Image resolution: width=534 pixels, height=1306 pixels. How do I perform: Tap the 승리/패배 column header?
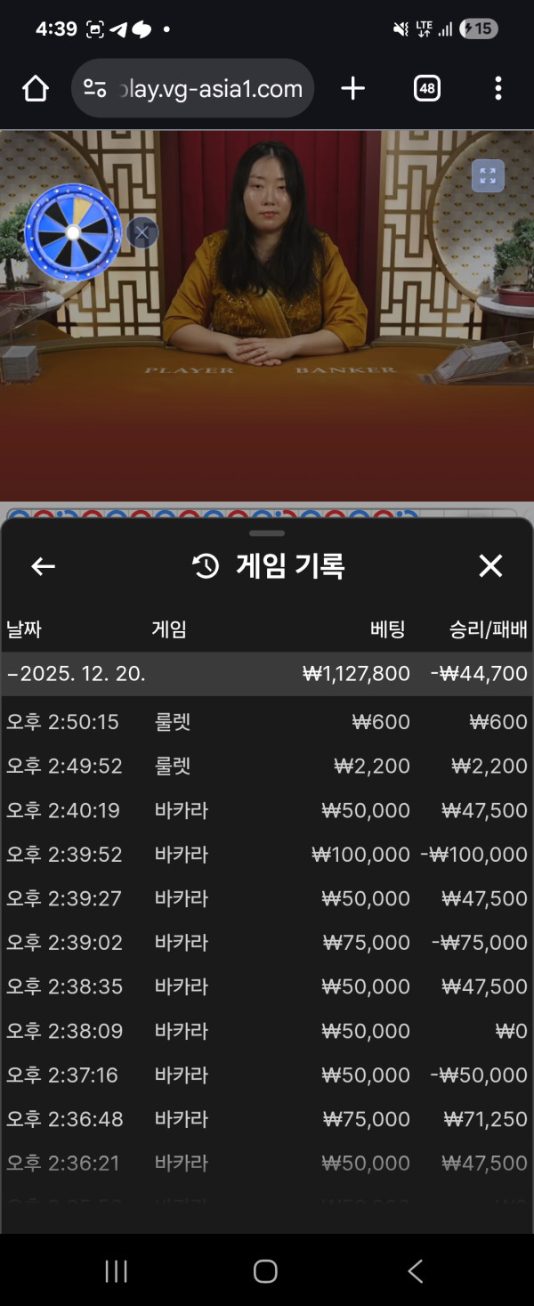(488, 630)
